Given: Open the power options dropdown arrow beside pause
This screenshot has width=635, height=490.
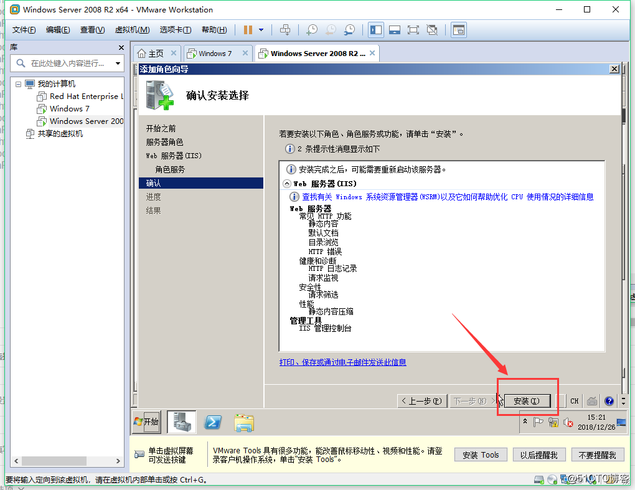Looking at the screenshot, I should tap(261, 29).
